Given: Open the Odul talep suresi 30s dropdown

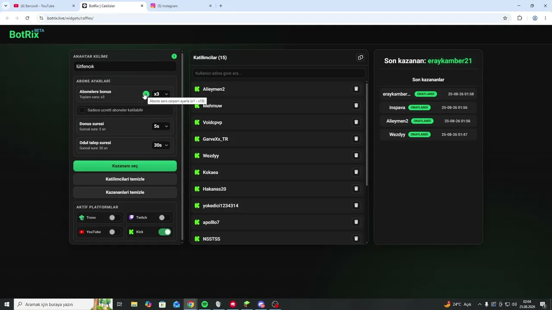Looking at the screenshot, I should click(161, 145).
